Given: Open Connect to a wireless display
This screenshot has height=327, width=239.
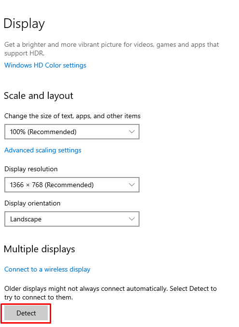Looking at the screenshot, I should tap(47, 269).
